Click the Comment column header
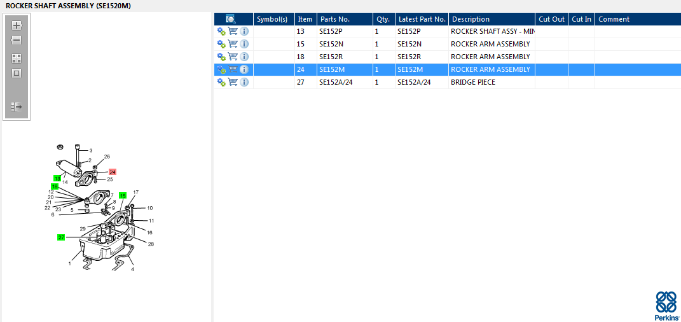Screen dimensions: 681x322 click(638, 19)
